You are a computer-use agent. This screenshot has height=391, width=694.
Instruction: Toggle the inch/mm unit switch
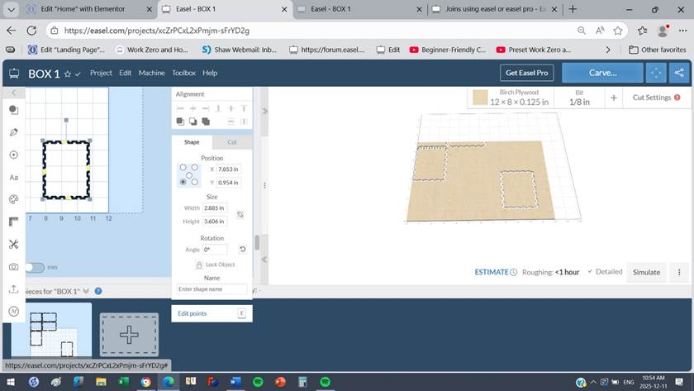pyautogui.click(x=34, y=267)
